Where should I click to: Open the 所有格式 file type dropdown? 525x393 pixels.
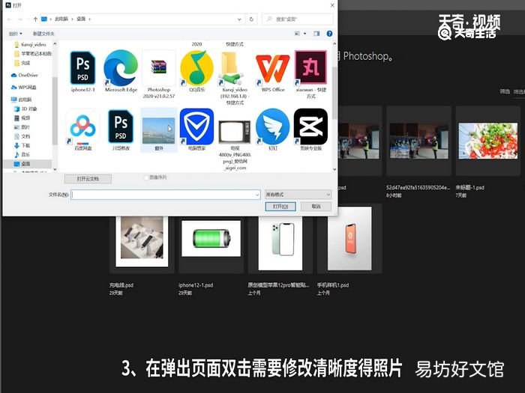298,195
